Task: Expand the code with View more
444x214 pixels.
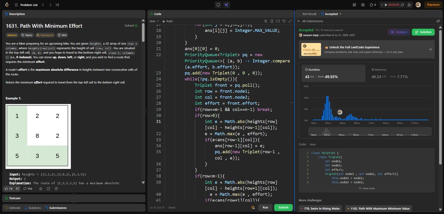Action: click(367, 188)
